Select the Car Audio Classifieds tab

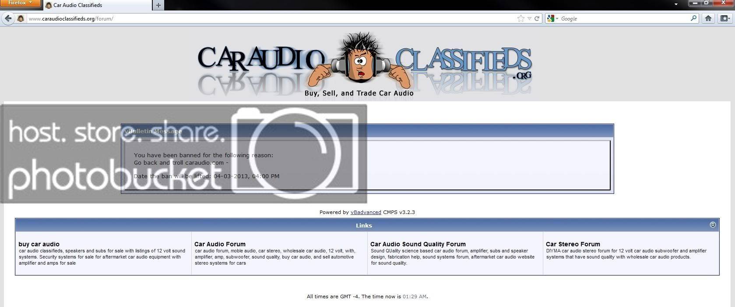click(x=97, y=5)
